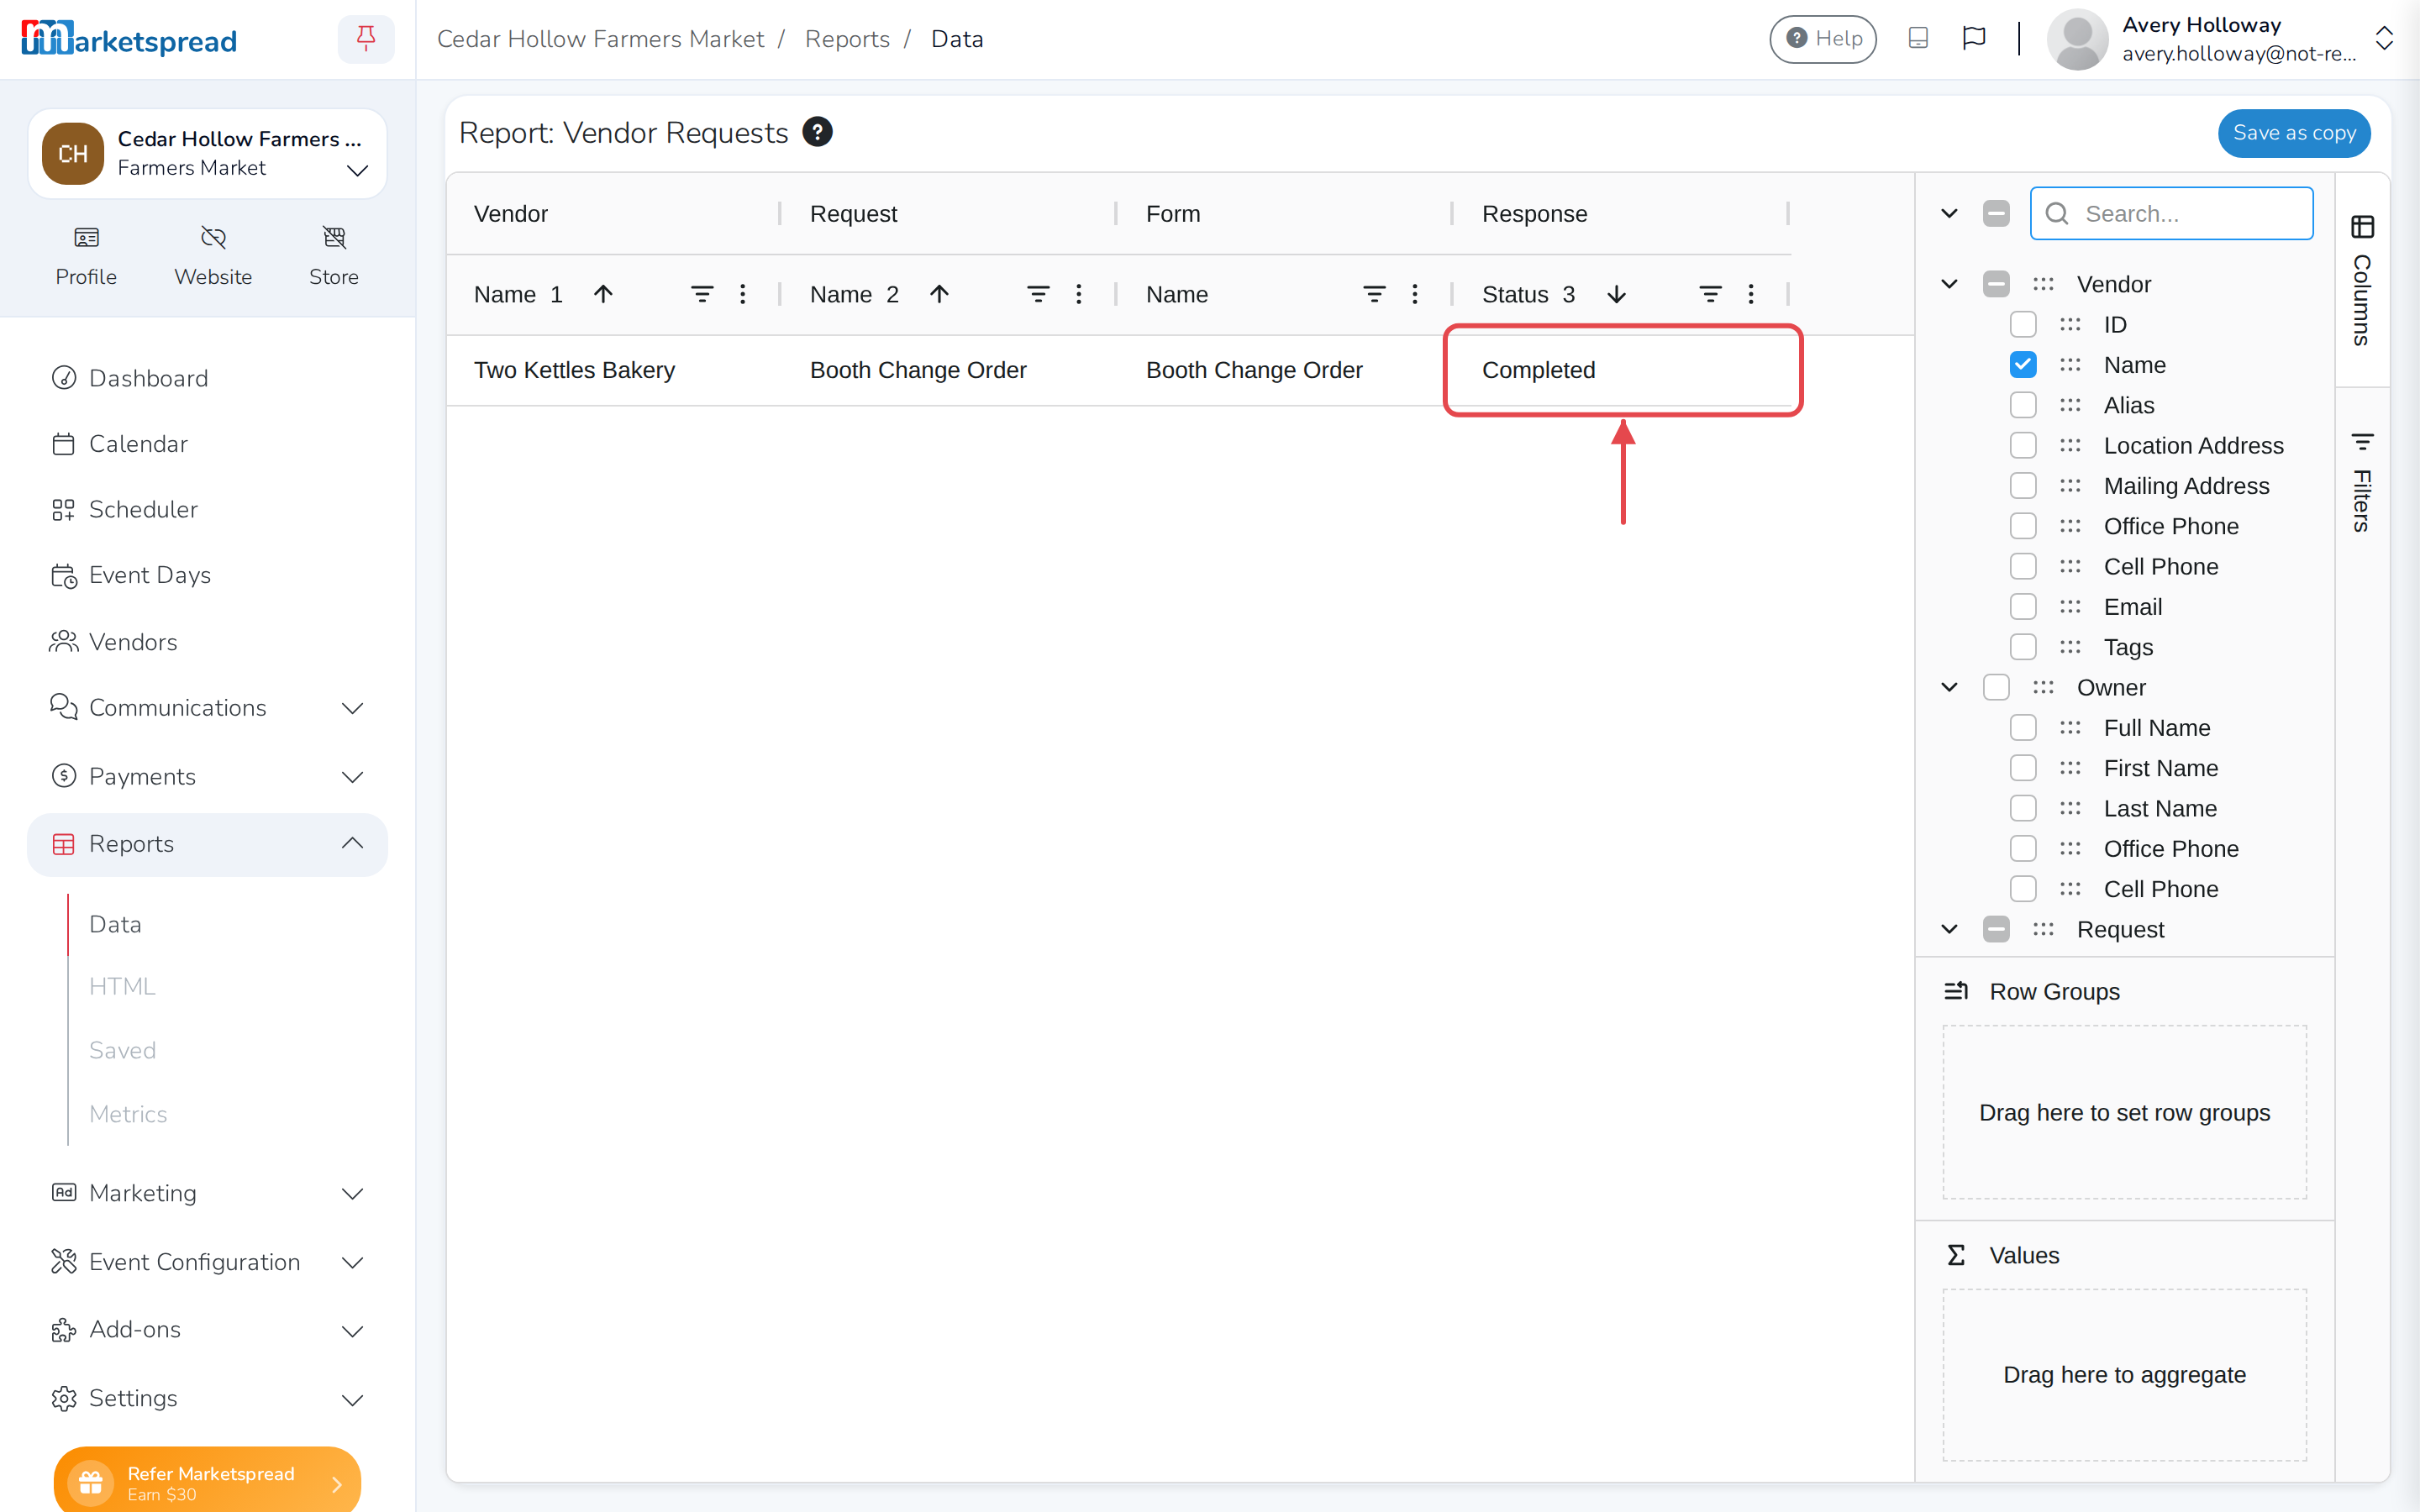Open filter for Response Status column

click(x=1710, y=294)
